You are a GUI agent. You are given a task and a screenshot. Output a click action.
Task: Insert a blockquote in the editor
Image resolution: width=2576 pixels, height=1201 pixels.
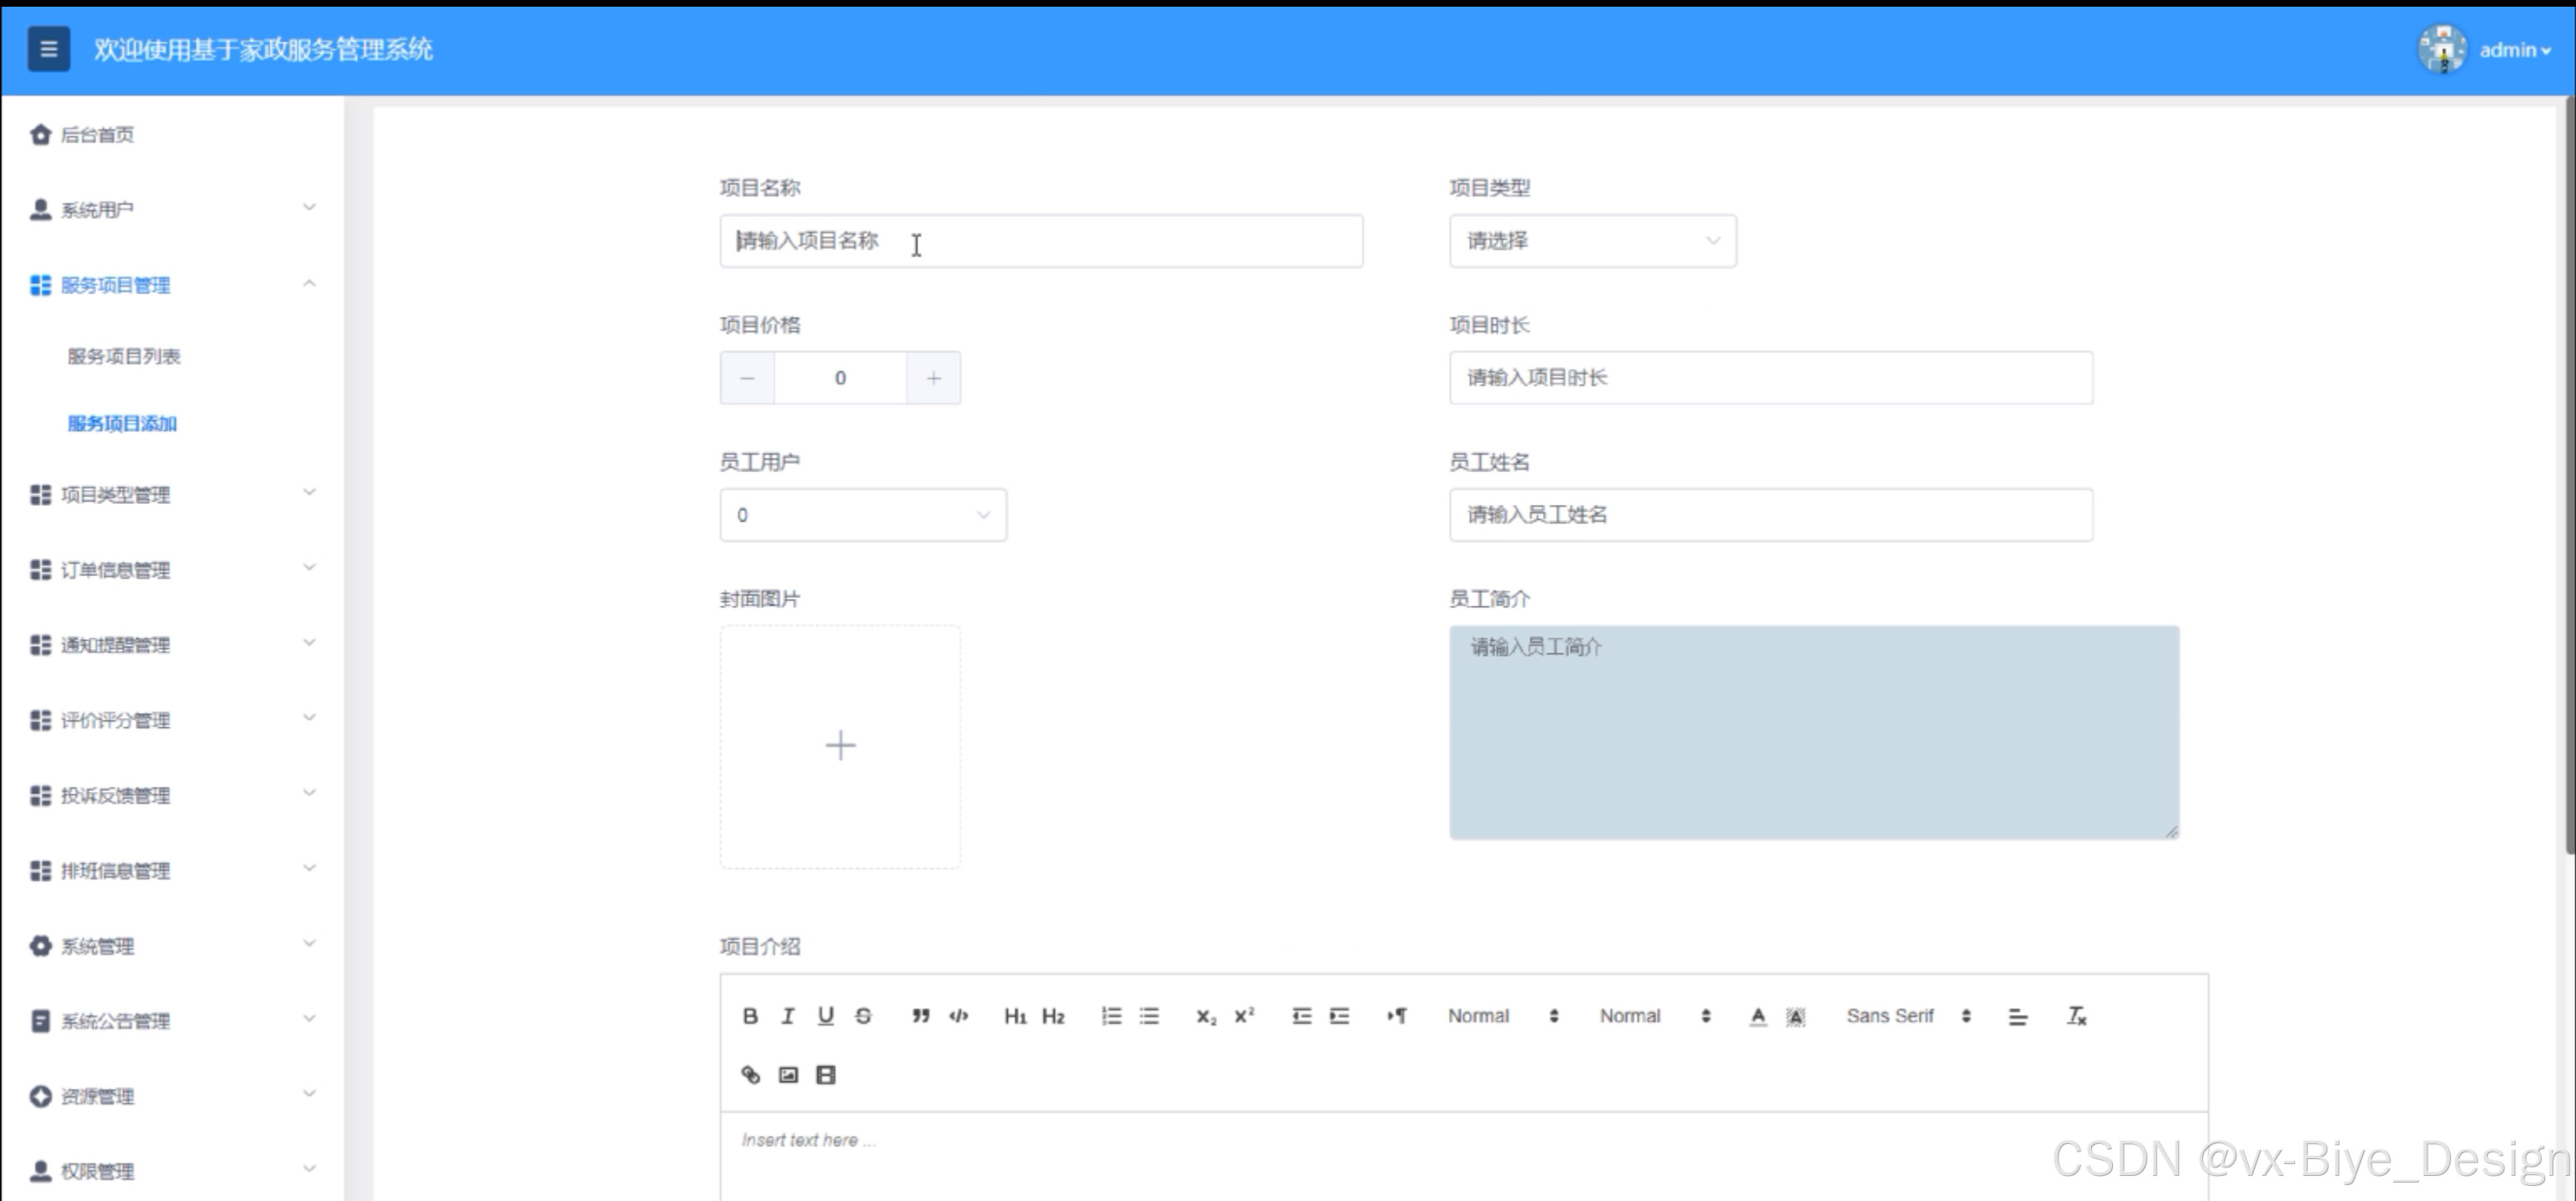pos(920,1016)
